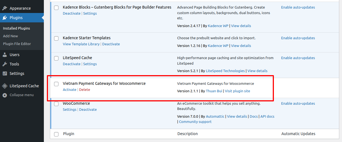
Task: Go to Installed Plugins submenu
Action: (x=16, y=28)
